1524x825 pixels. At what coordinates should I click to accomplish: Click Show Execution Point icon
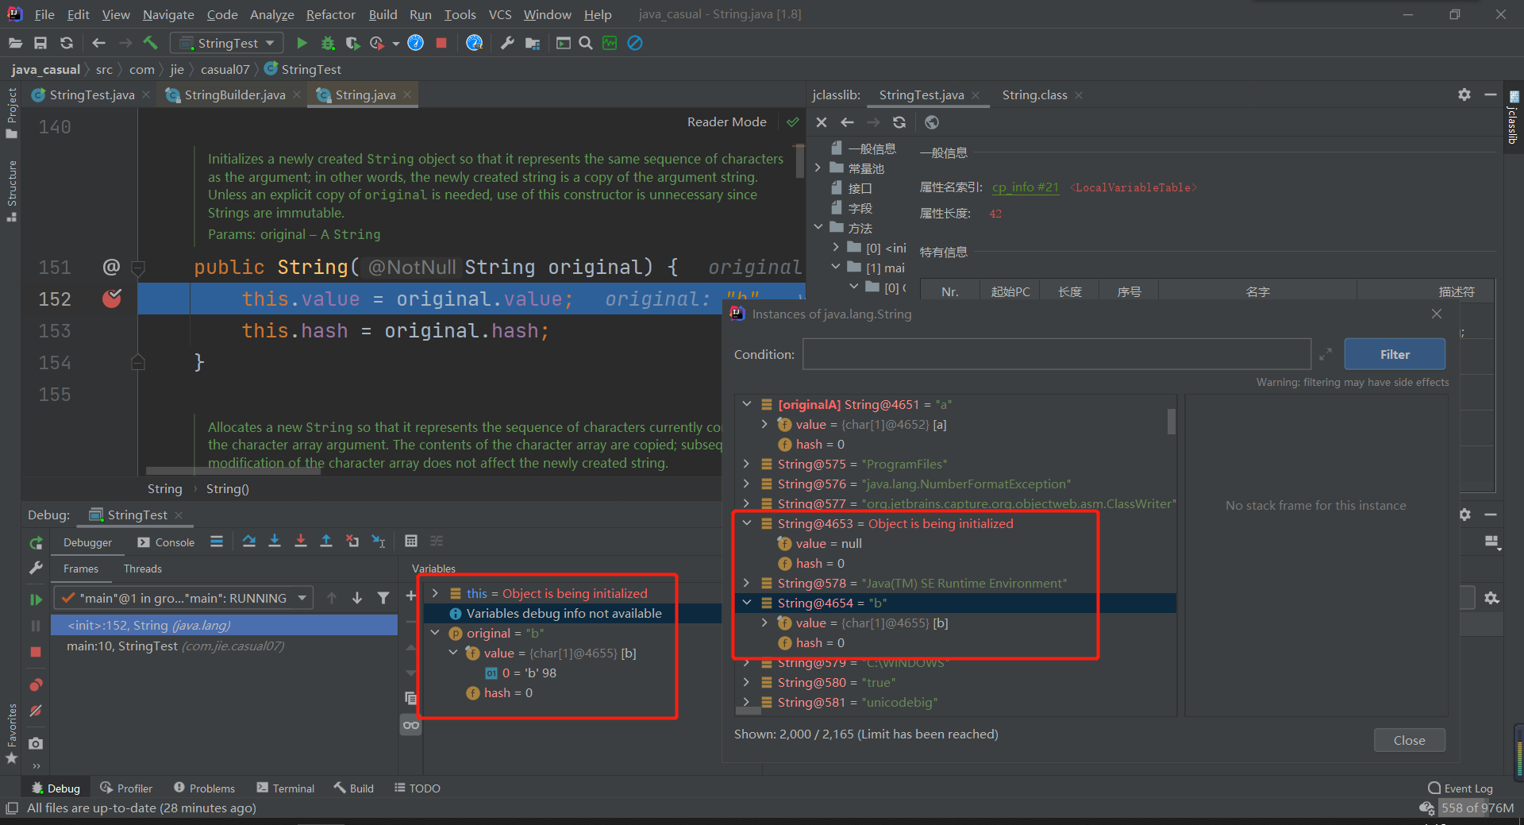click(217, 542)
